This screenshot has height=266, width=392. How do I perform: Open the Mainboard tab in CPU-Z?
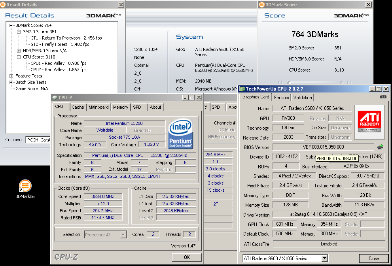[98, 107]
